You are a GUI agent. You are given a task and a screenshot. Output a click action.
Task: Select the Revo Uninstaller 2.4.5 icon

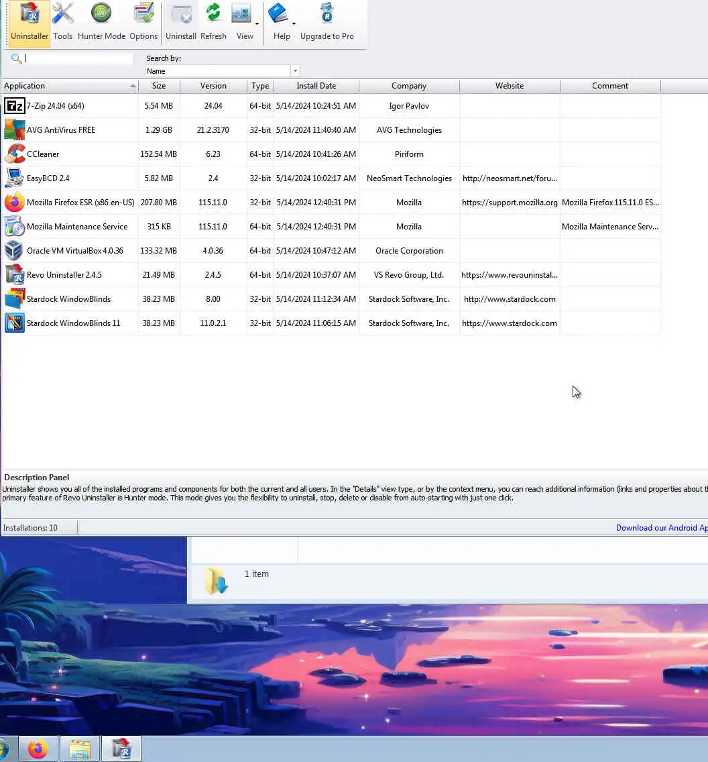[14, 274]
